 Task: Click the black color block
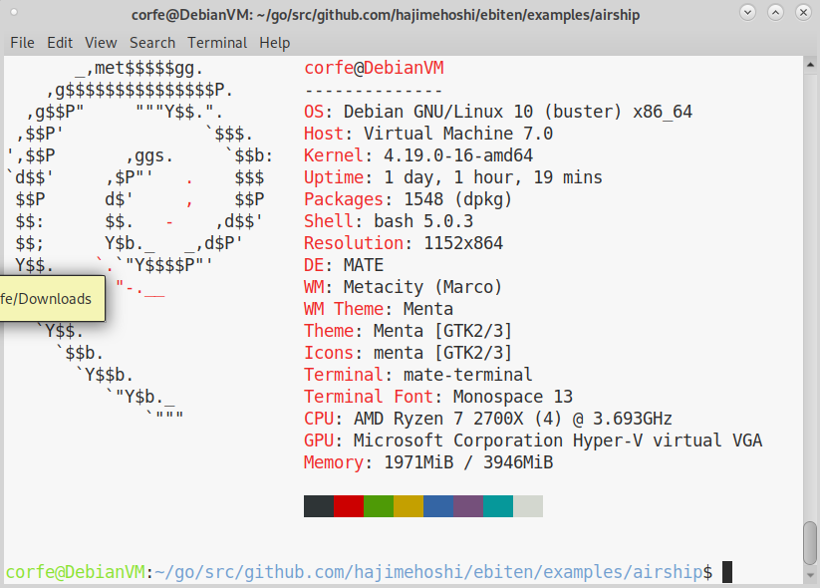[319, 506]
